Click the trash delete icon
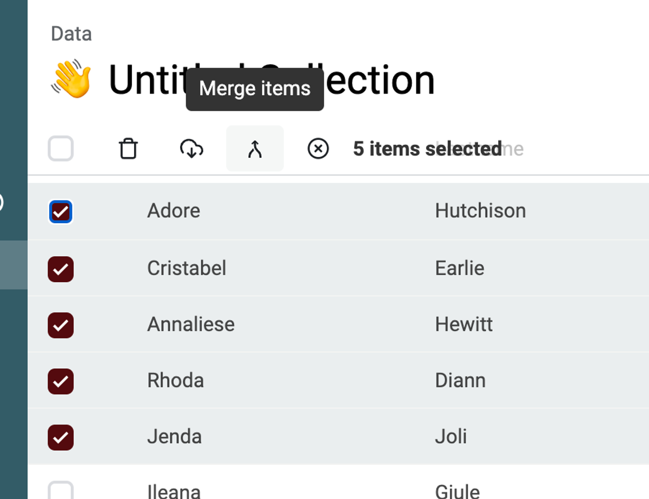 (128, 149)
